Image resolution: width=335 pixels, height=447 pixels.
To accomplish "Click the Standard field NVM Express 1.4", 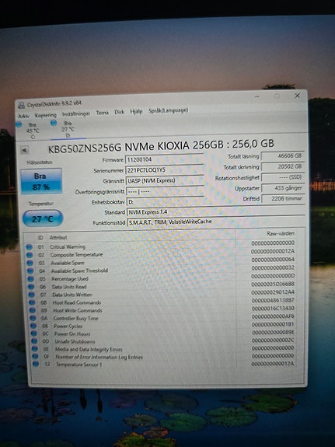I will pos(215,211).
